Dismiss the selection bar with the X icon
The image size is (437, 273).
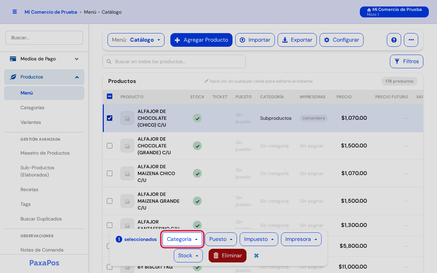[256, 256]
